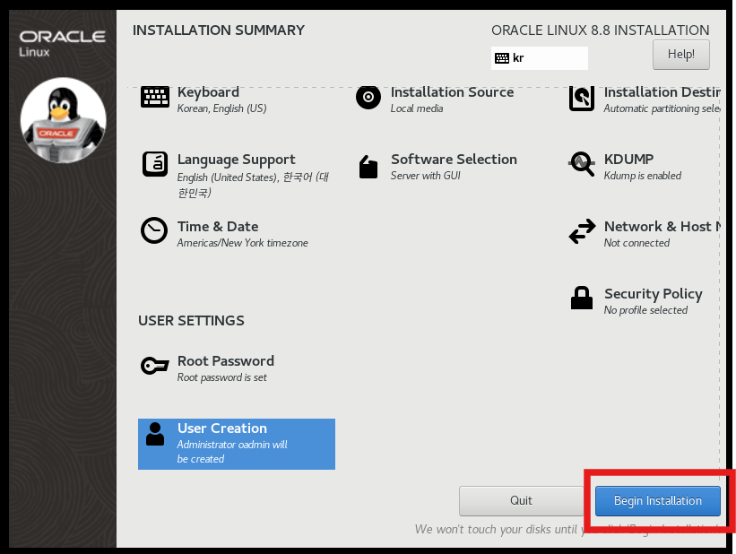
Task: Click the INSTALLATION SUMMARY title
Action: 218,30
